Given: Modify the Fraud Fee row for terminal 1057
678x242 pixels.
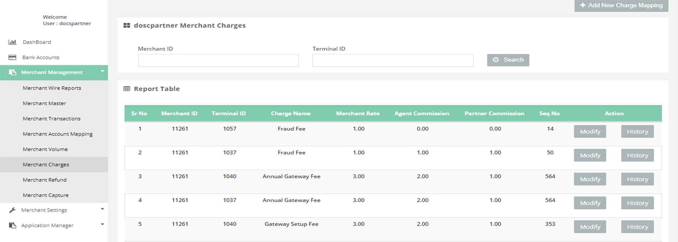Looking at the screenshot, I should click(590, 132).
